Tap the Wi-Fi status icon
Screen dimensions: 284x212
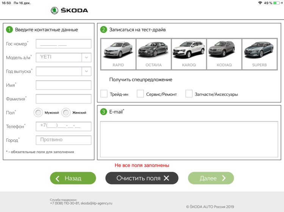click(x=260, y=3)
